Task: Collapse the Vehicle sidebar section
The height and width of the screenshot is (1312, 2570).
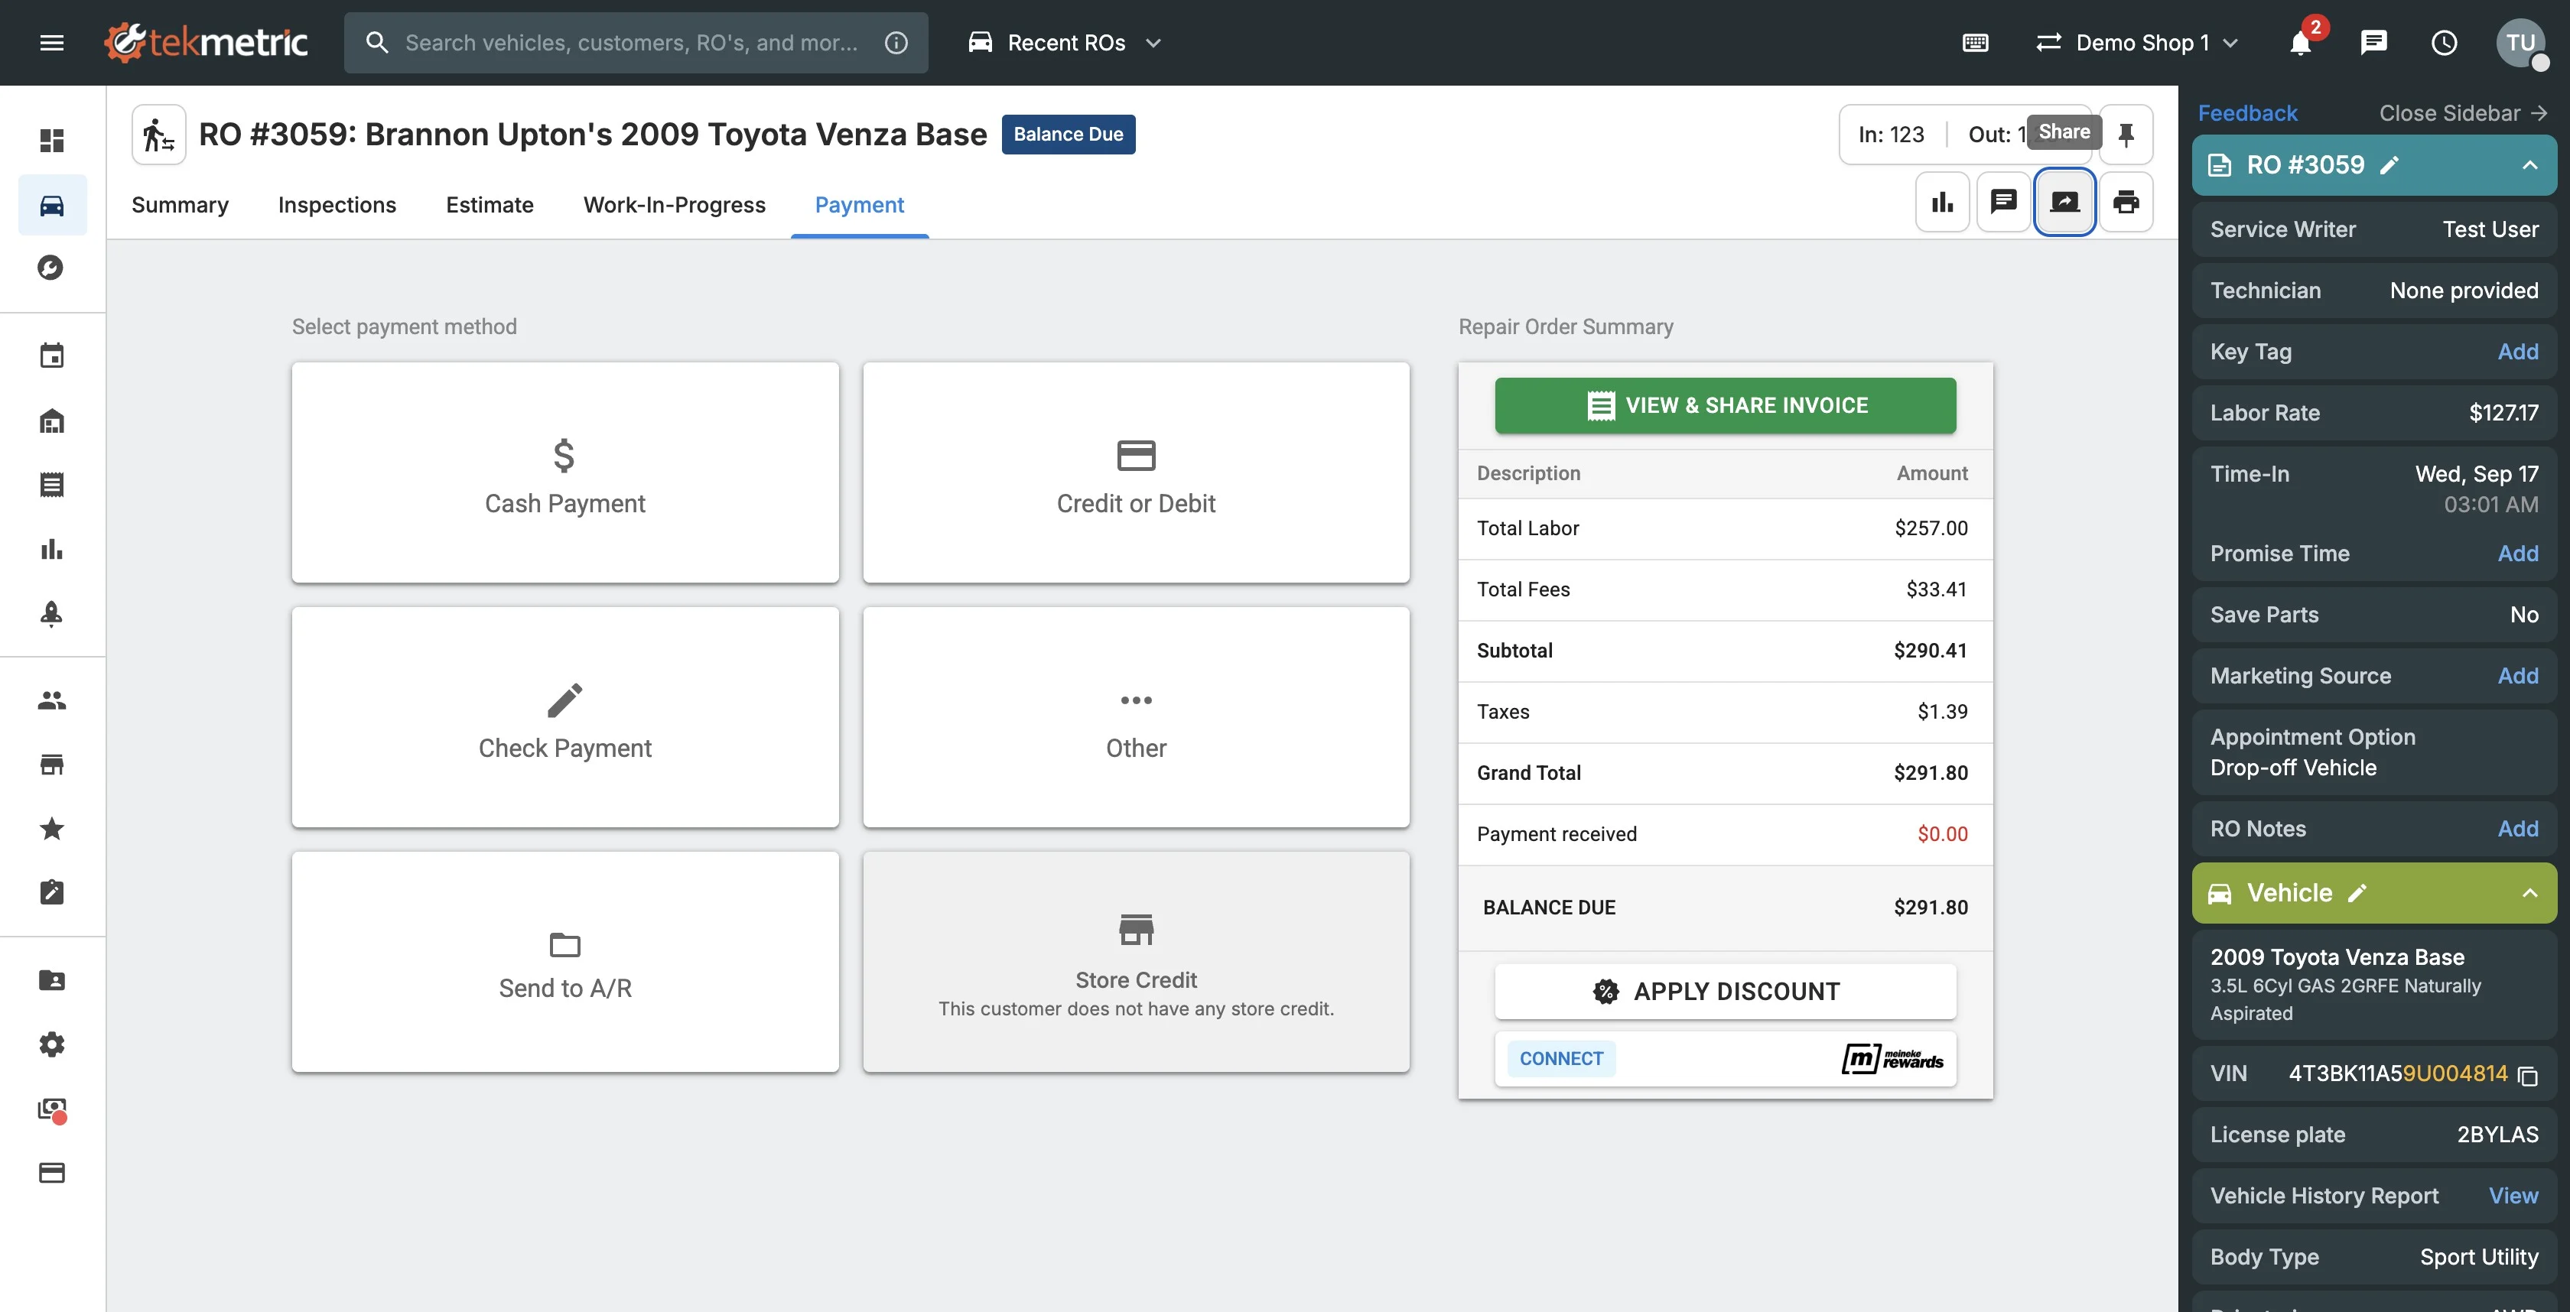Action: coord(2529,893)
